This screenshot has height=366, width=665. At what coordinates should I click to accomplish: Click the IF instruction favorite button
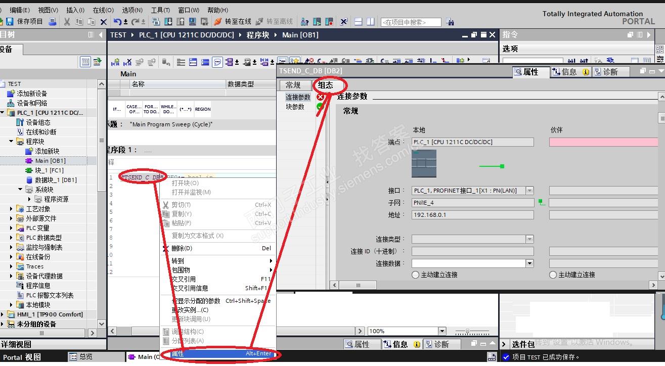(x=117, y=109)
